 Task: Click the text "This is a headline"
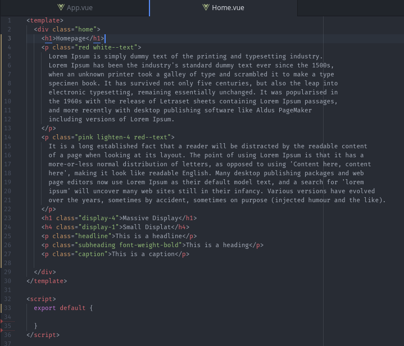[x=149, y=236]
